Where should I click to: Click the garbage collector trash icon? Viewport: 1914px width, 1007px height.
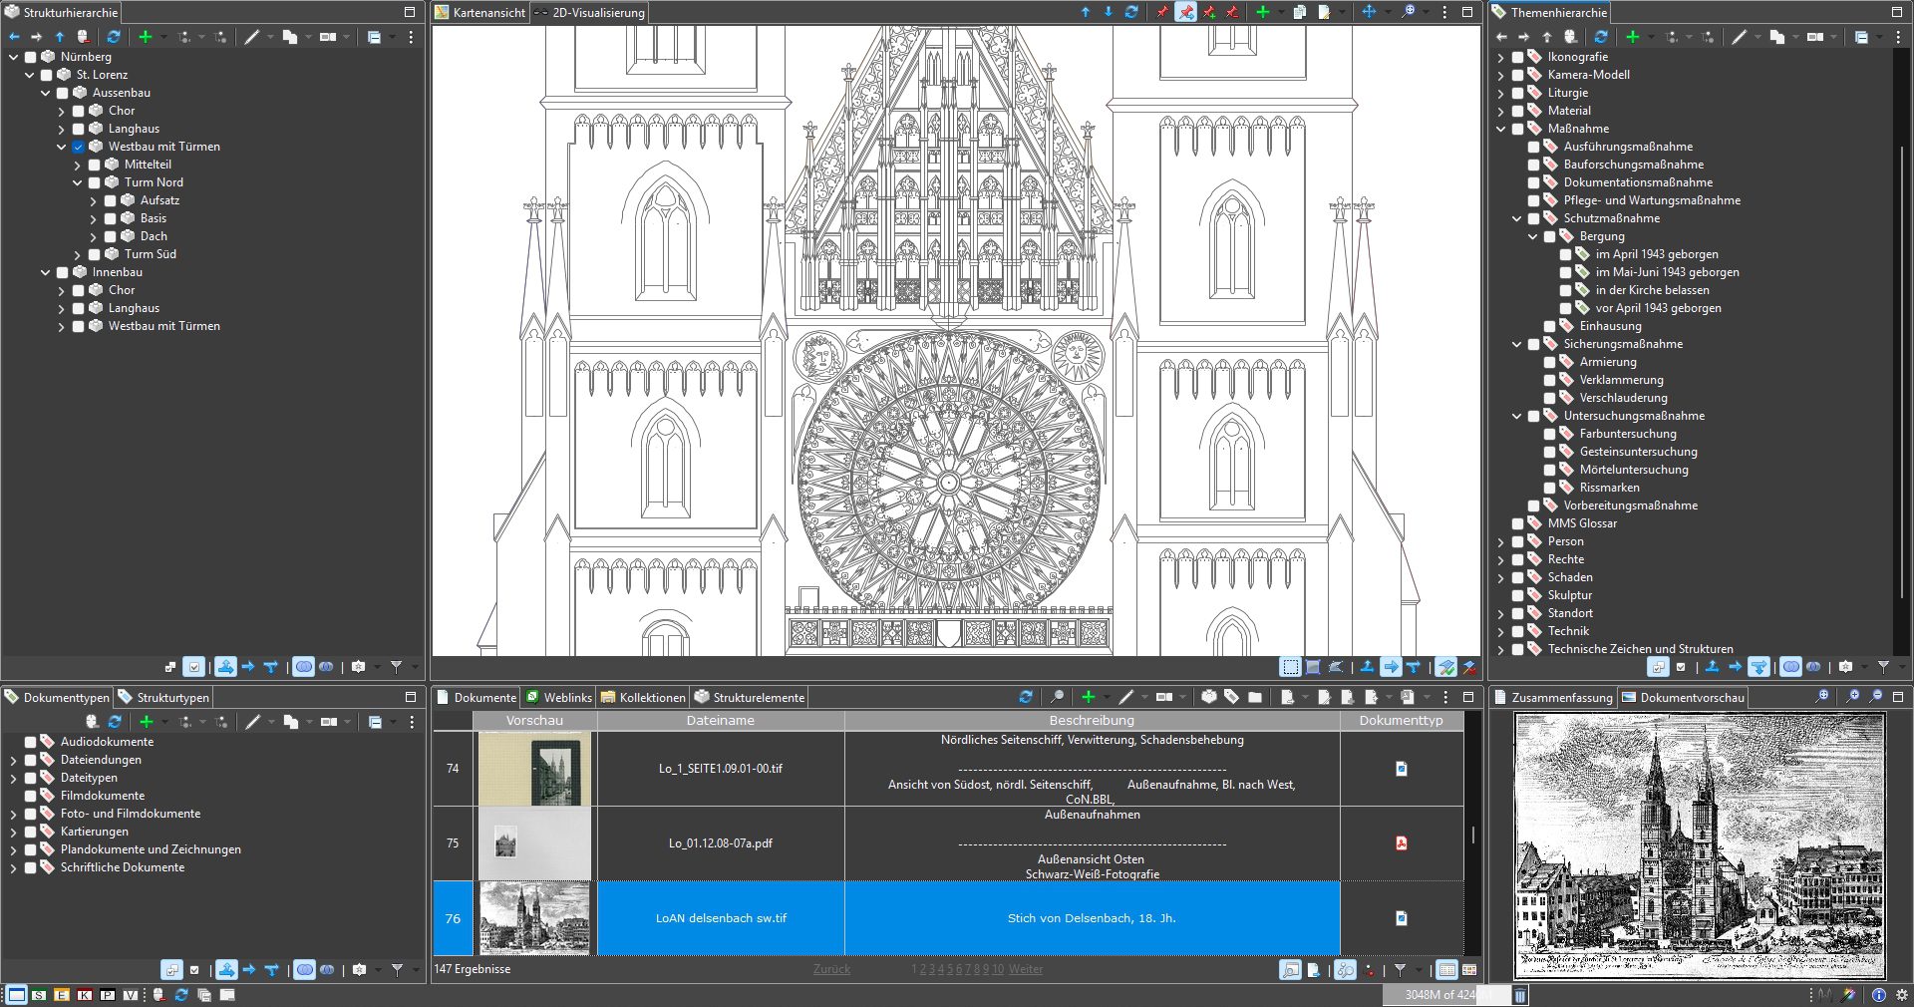click(x=1520, y=995)
